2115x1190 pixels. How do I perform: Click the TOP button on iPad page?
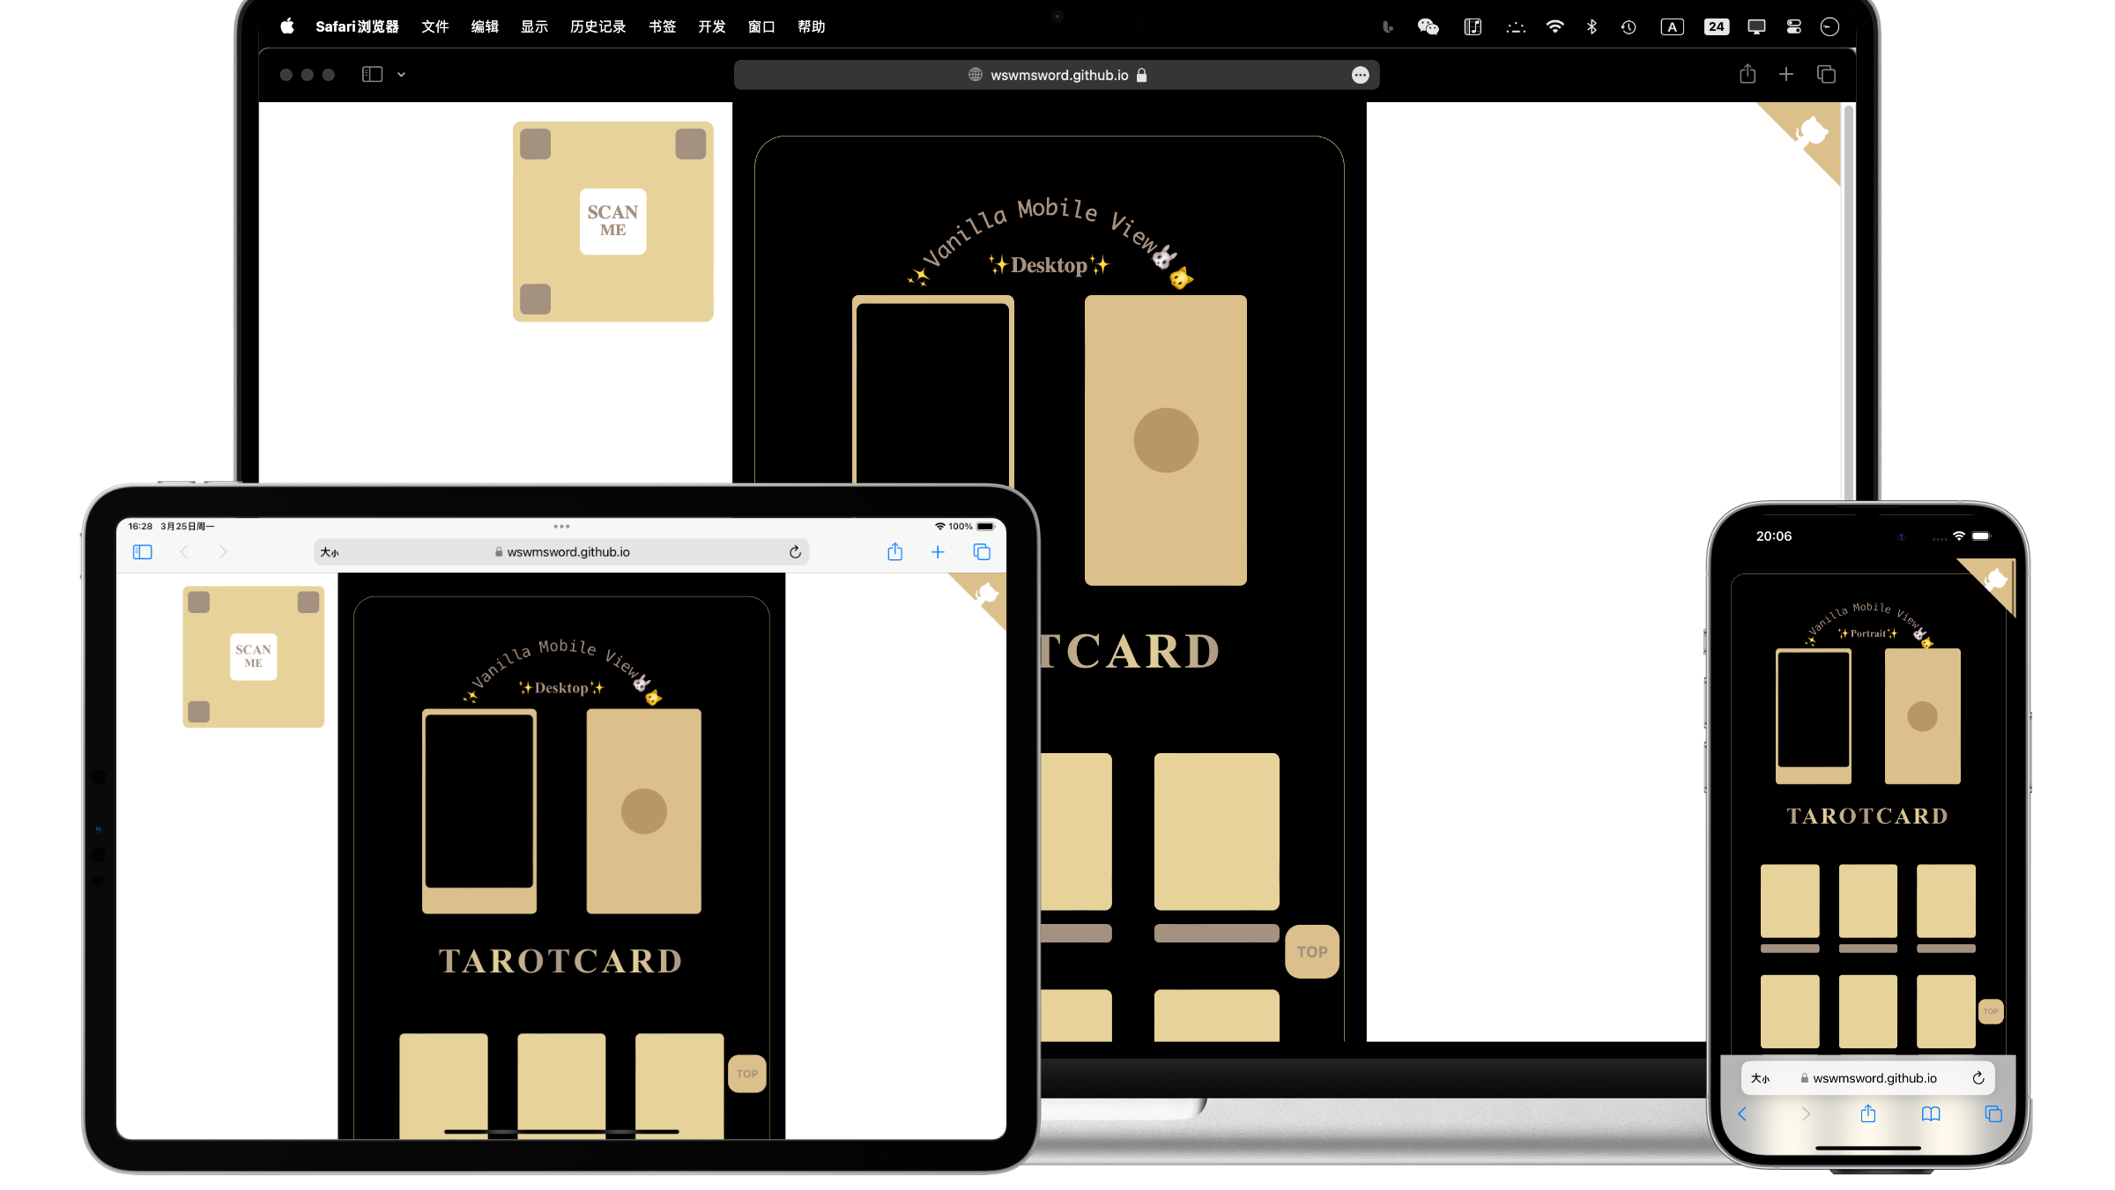click(747, 1074)
